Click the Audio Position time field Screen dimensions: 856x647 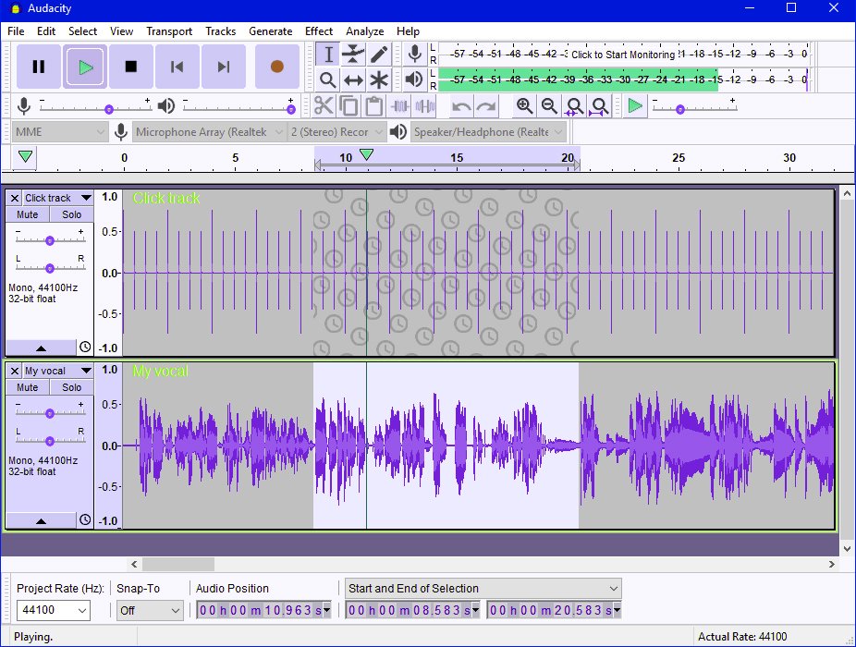click(x=263, y=610)
